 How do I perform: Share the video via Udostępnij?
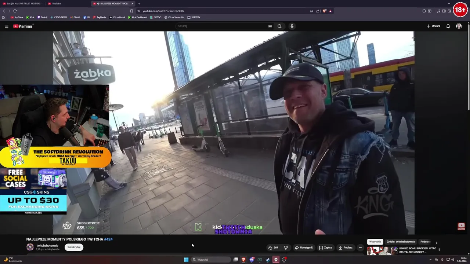(x=304, y=247)
